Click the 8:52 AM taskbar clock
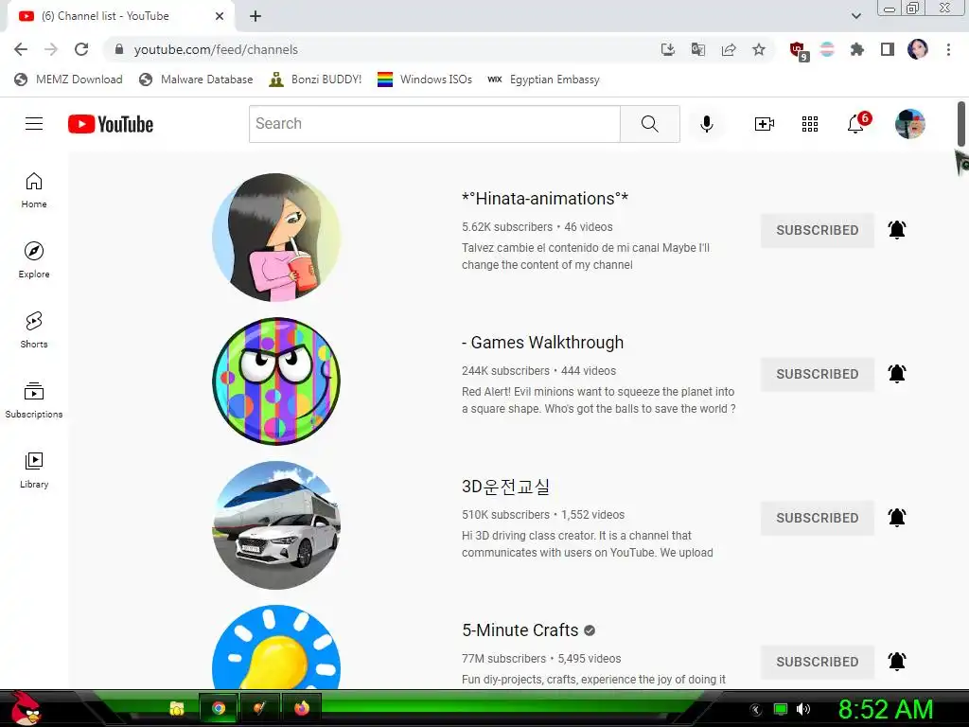 coord(886,710)
